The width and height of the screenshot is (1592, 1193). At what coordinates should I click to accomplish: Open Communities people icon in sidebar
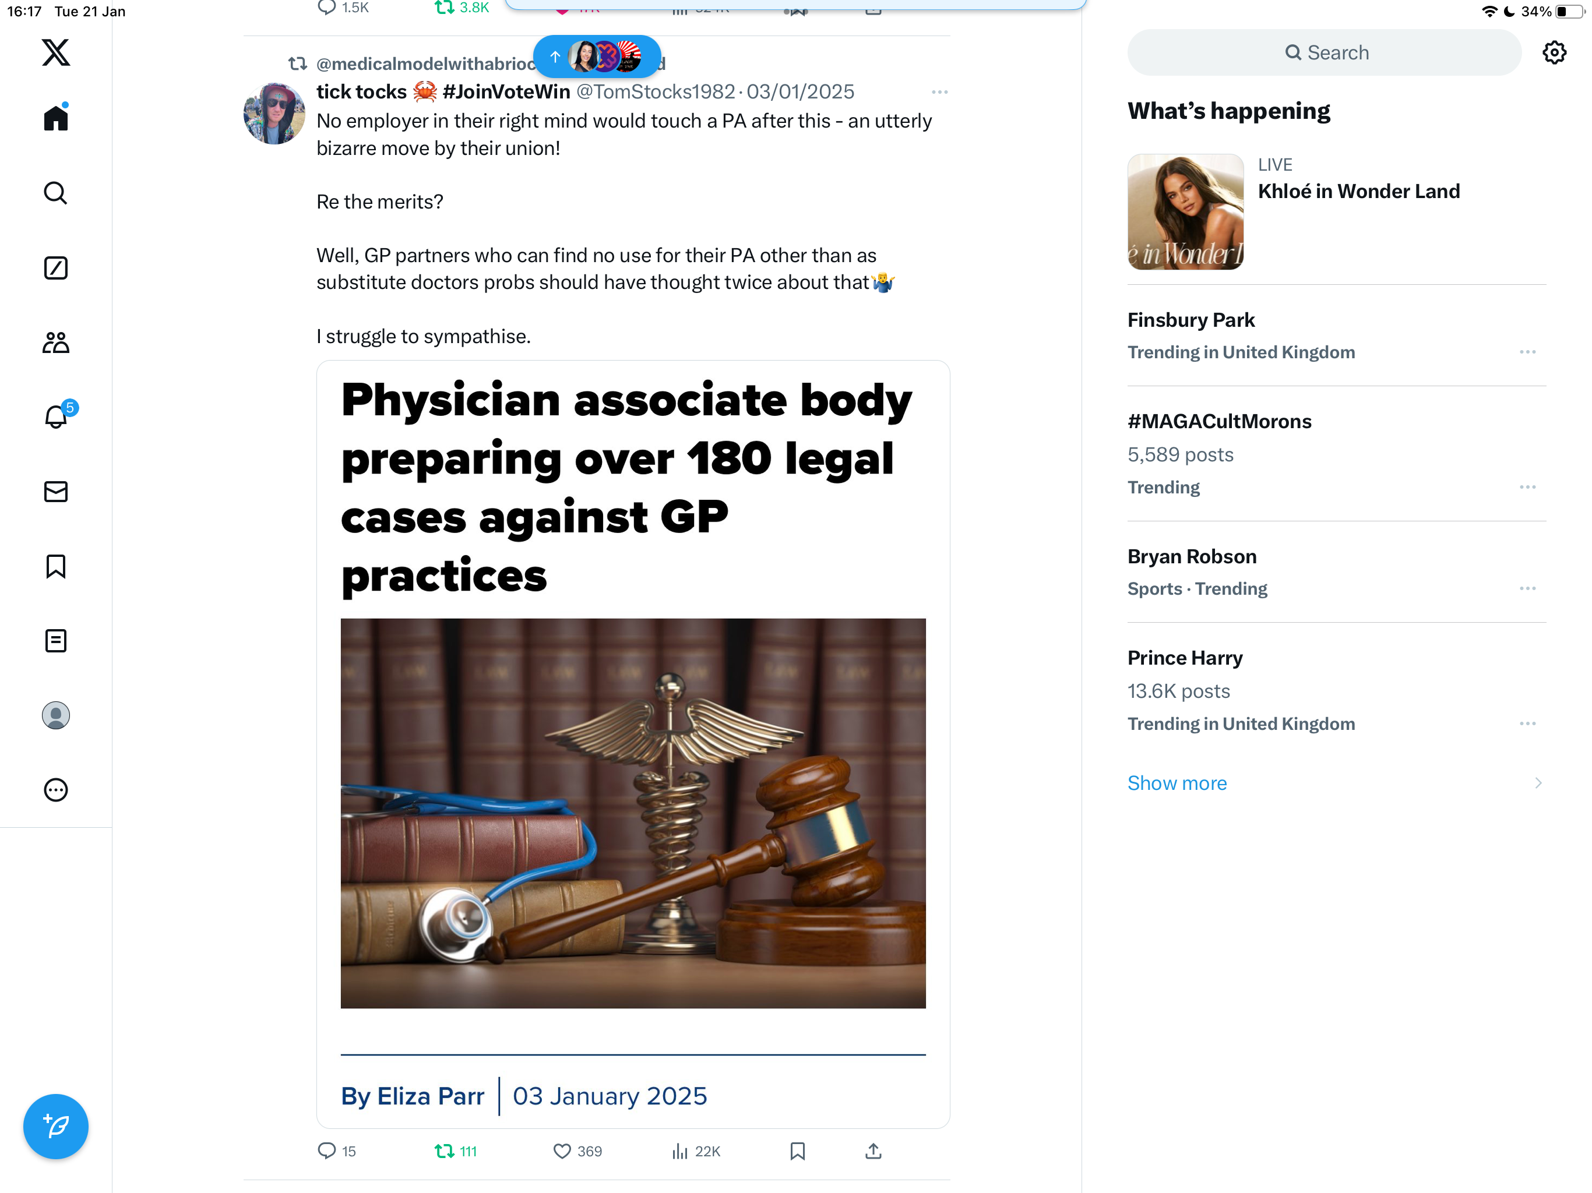55,343
